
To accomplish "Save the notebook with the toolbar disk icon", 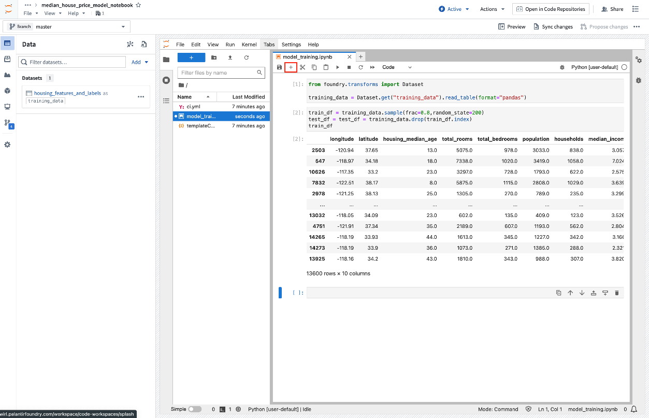I will pos(280,67).
